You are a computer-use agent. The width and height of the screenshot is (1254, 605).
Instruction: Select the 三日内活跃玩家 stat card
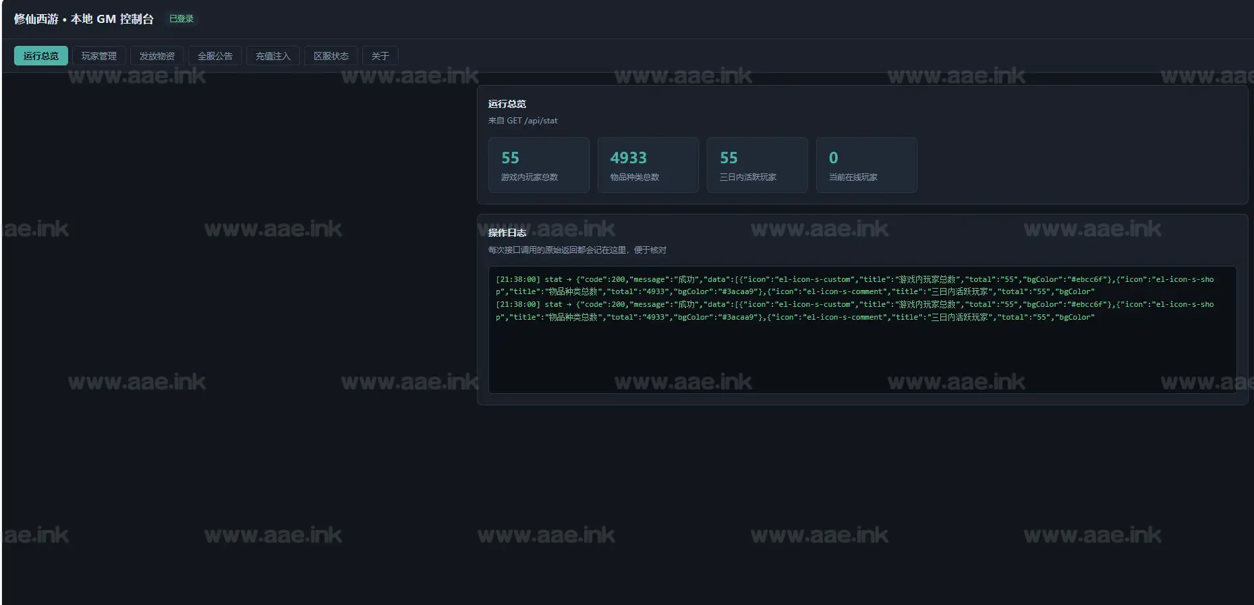click(x=758, y=165)
